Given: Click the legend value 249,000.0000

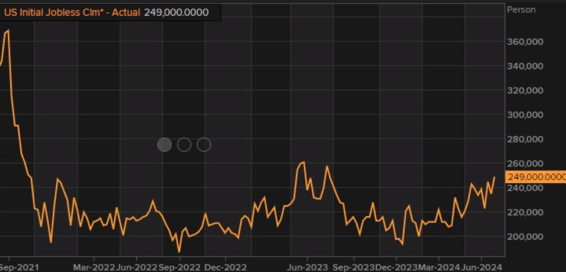Looking at the screenshot, I should click(176, 12).
